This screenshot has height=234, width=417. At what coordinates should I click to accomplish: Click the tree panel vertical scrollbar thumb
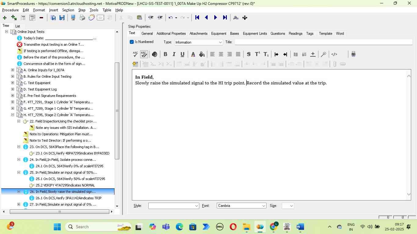click(117, 111)
